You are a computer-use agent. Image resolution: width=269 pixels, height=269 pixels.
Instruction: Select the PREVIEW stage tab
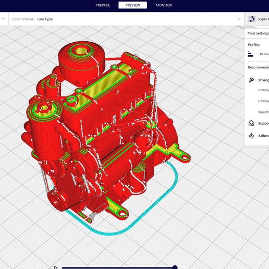(132, 5)
